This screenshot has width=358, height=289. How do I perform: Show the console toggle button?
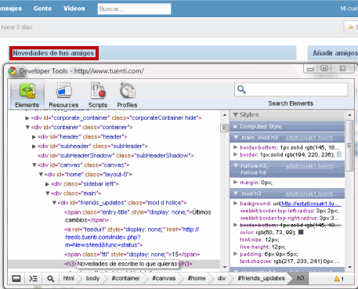(34, 279)
